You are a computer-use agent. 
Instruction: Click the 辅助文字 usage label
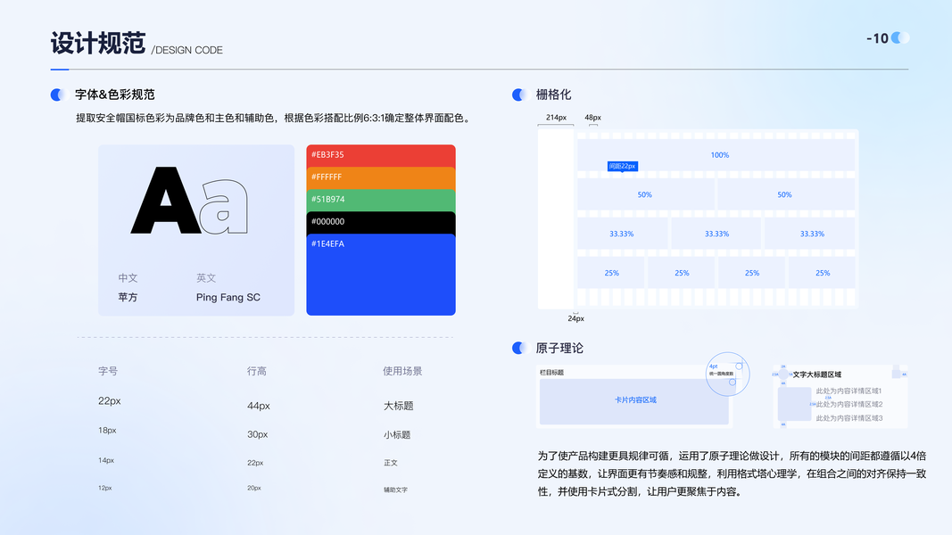[x=395, y=490]
